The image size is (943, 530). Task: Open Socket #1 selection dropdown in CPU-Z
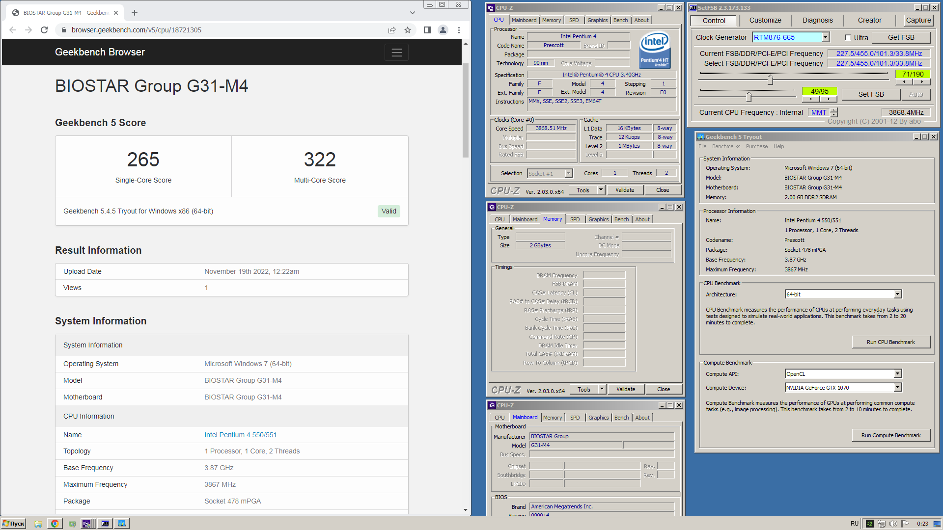(568, 173)
